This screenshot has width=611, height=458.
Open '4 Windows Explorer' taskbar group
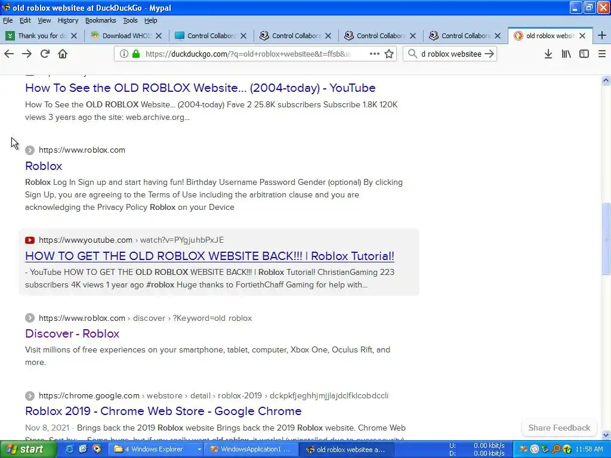157,450
